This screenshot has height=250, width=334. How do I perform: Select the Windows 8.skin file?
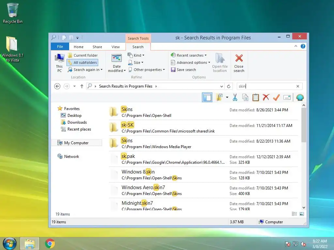click(x=203, y=175)
